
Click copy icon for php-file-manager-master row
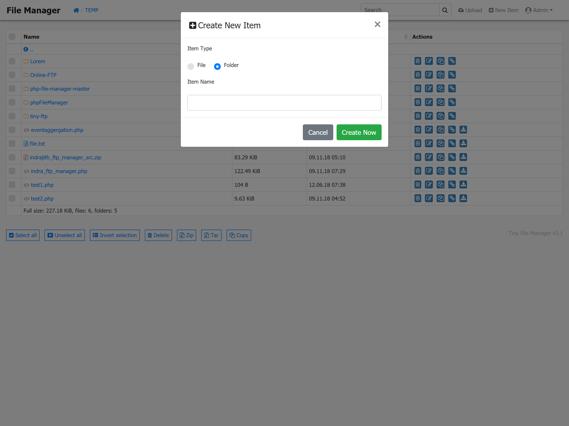(440, 88)
